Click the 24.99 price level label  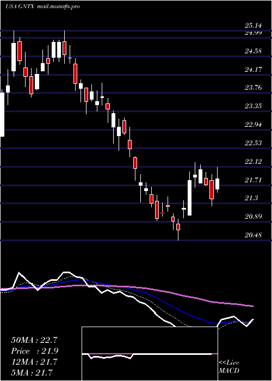click(x=254, y=33)
